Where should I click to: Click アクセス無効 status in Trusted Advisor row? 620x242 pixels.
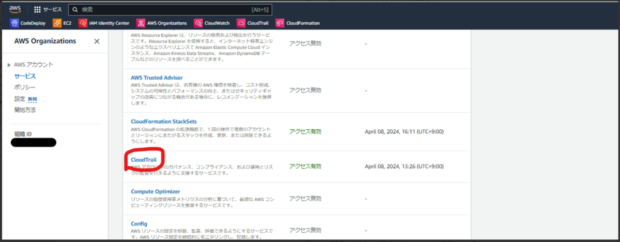[305, 90]
